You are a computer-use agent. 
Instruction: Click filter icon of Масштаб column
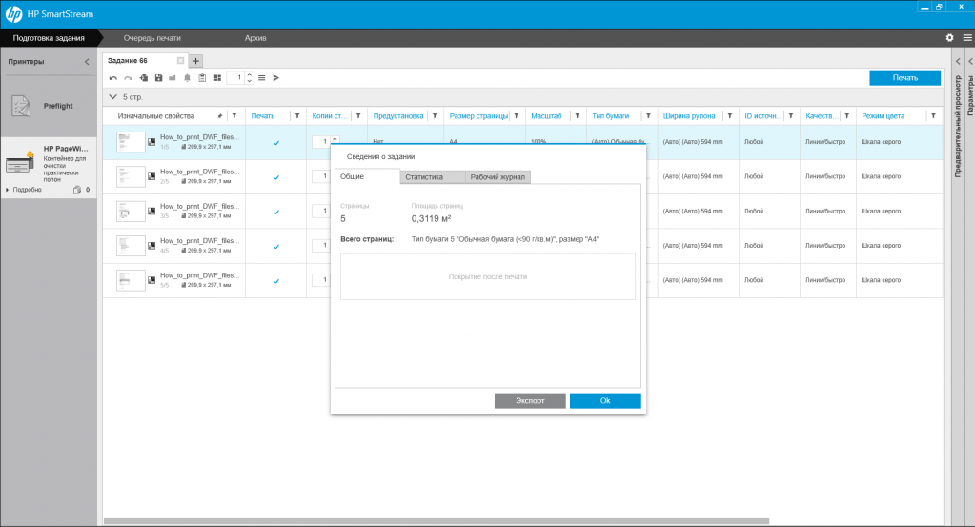pyautogui.click(x=577, y=116)
